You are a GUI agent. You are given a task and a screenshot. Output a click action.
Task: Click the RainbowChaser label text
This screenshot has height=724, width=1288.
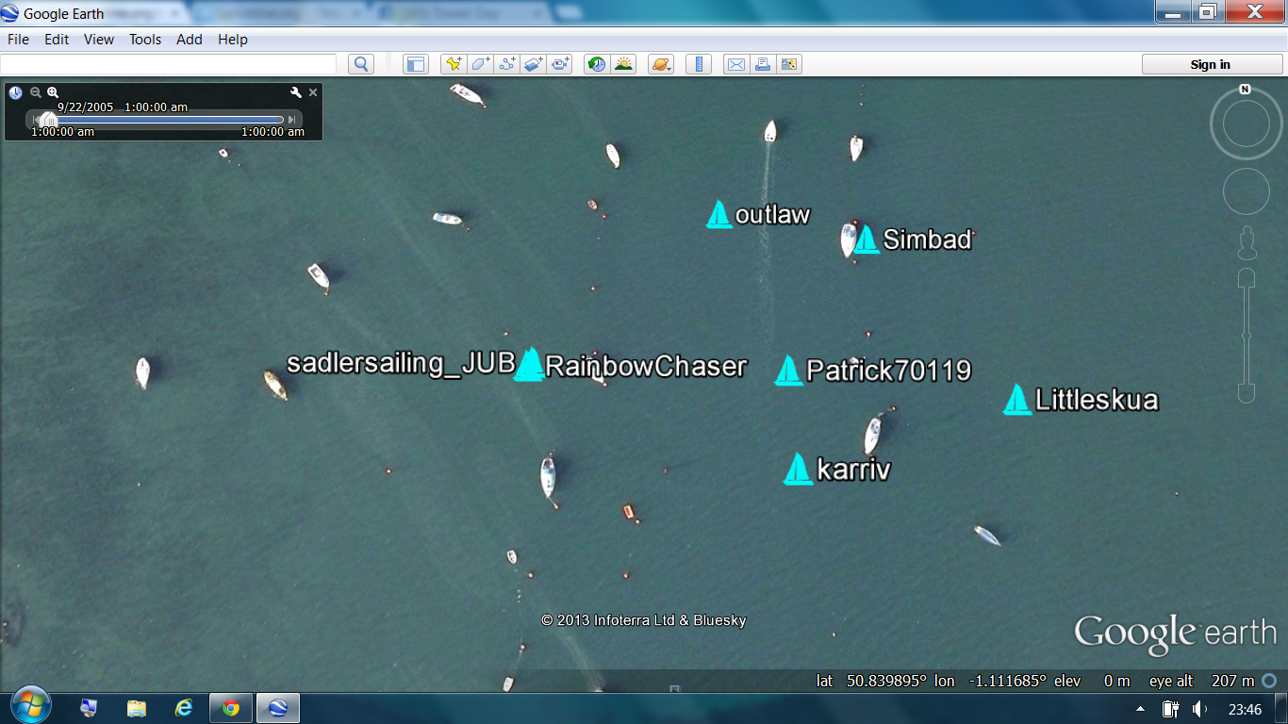pos(646,366)
